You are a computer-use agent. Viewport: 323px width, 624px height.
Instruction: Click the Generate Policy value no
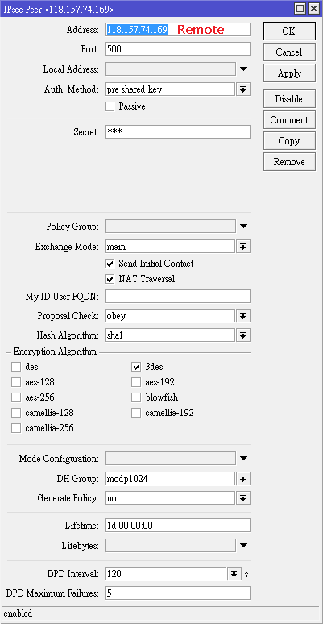click(x=170, y=498)
